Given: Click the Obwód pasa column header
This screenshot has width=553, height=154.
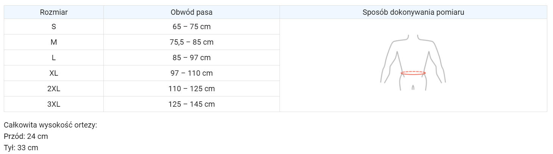Looking at the screenshot, I should point(192,12).
